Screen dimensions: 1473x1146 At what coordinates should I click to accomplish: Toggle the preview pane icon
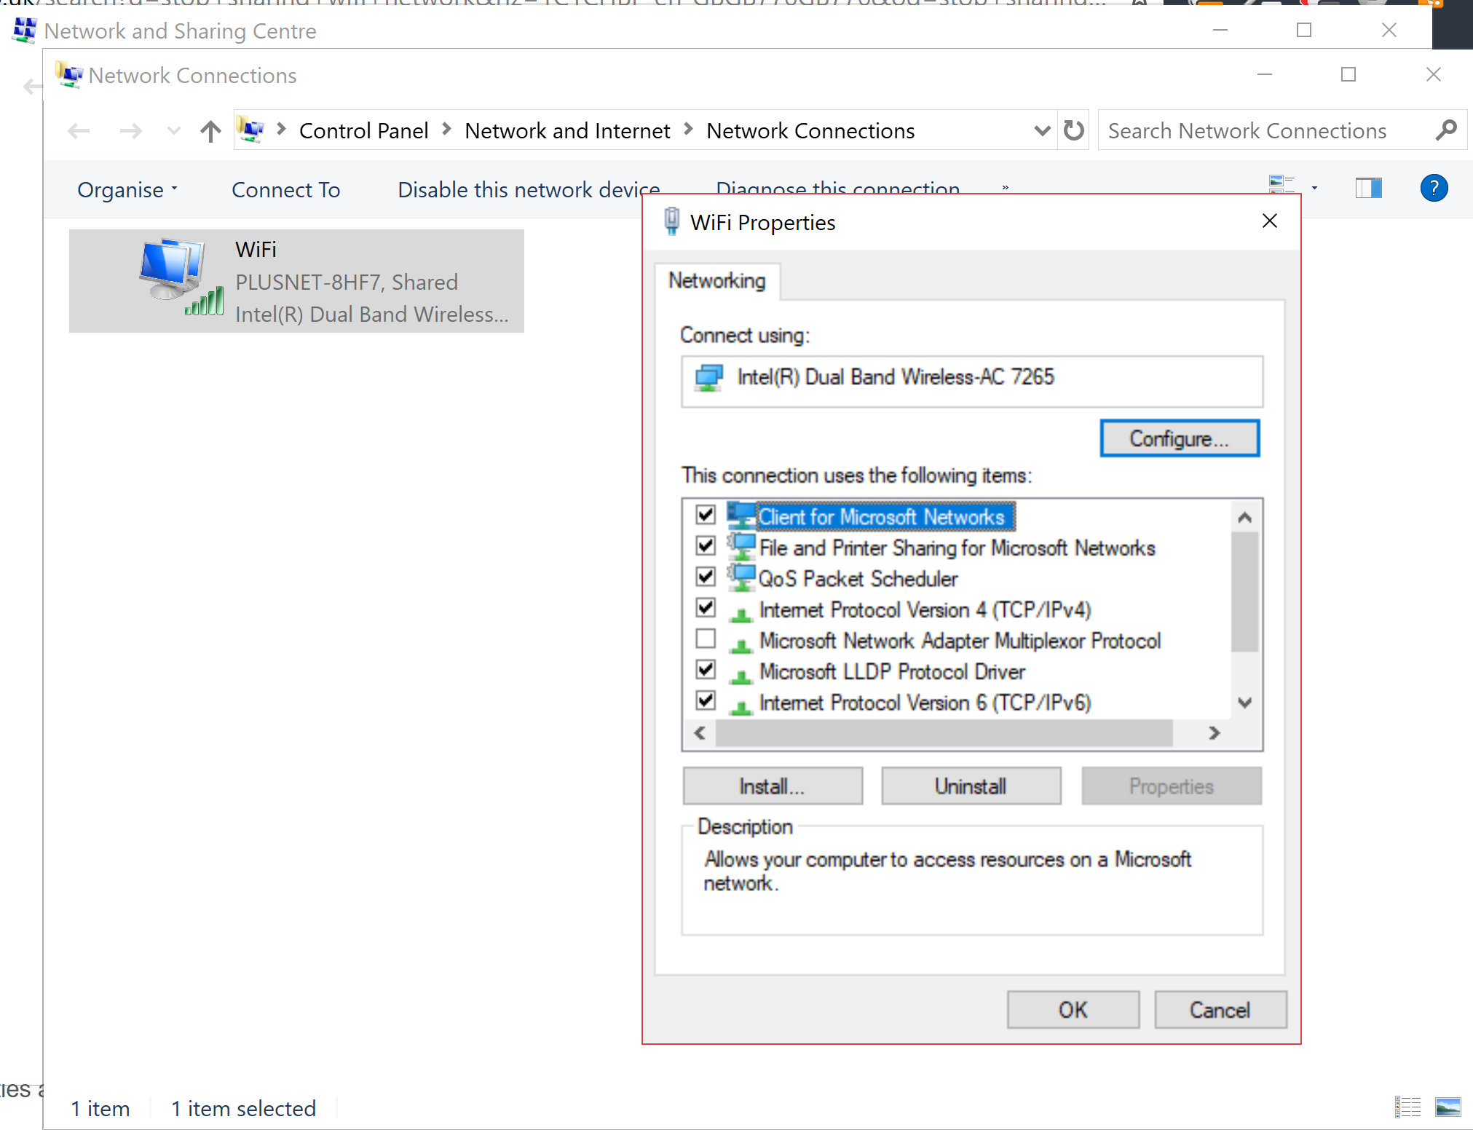[x=1368, y=189]
